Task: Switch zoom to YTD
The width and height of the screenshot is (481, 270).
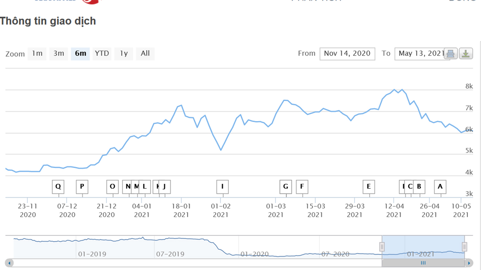Action: 102,54
